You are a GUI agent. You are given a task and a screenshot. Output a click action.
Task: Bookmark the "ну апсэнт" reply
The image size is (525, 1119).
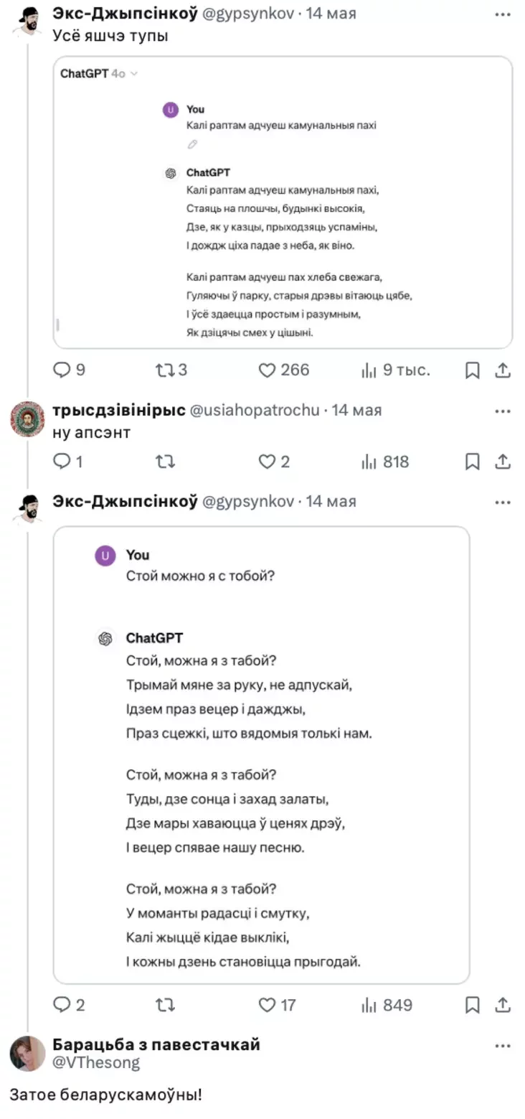click(472, 462)
